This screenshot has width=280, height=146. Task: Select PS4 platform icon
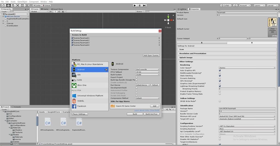pos(74,90)
